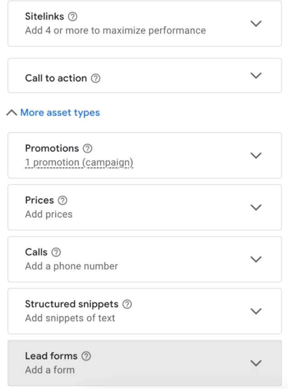Expand the Calls section

(x=256, y=259)
